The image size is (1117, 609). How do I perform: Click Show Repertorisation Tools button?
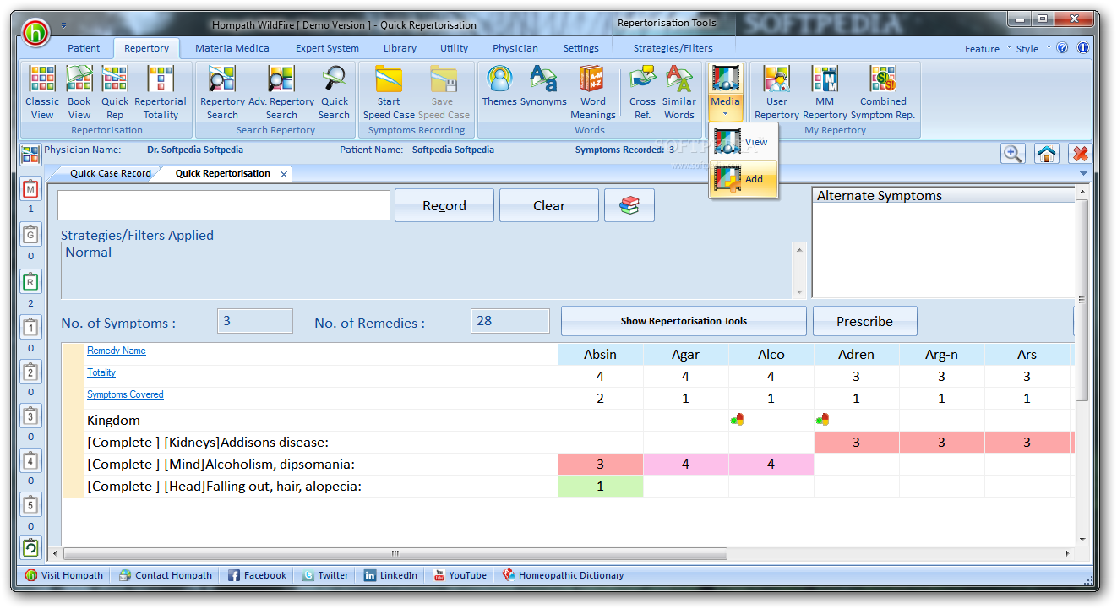click(x=684, y=321)
